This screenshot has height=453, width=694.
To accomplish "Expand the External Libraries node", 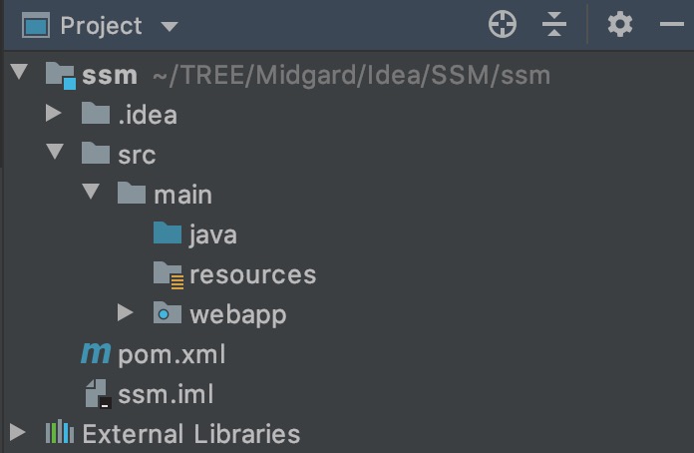I will (17, 433).
